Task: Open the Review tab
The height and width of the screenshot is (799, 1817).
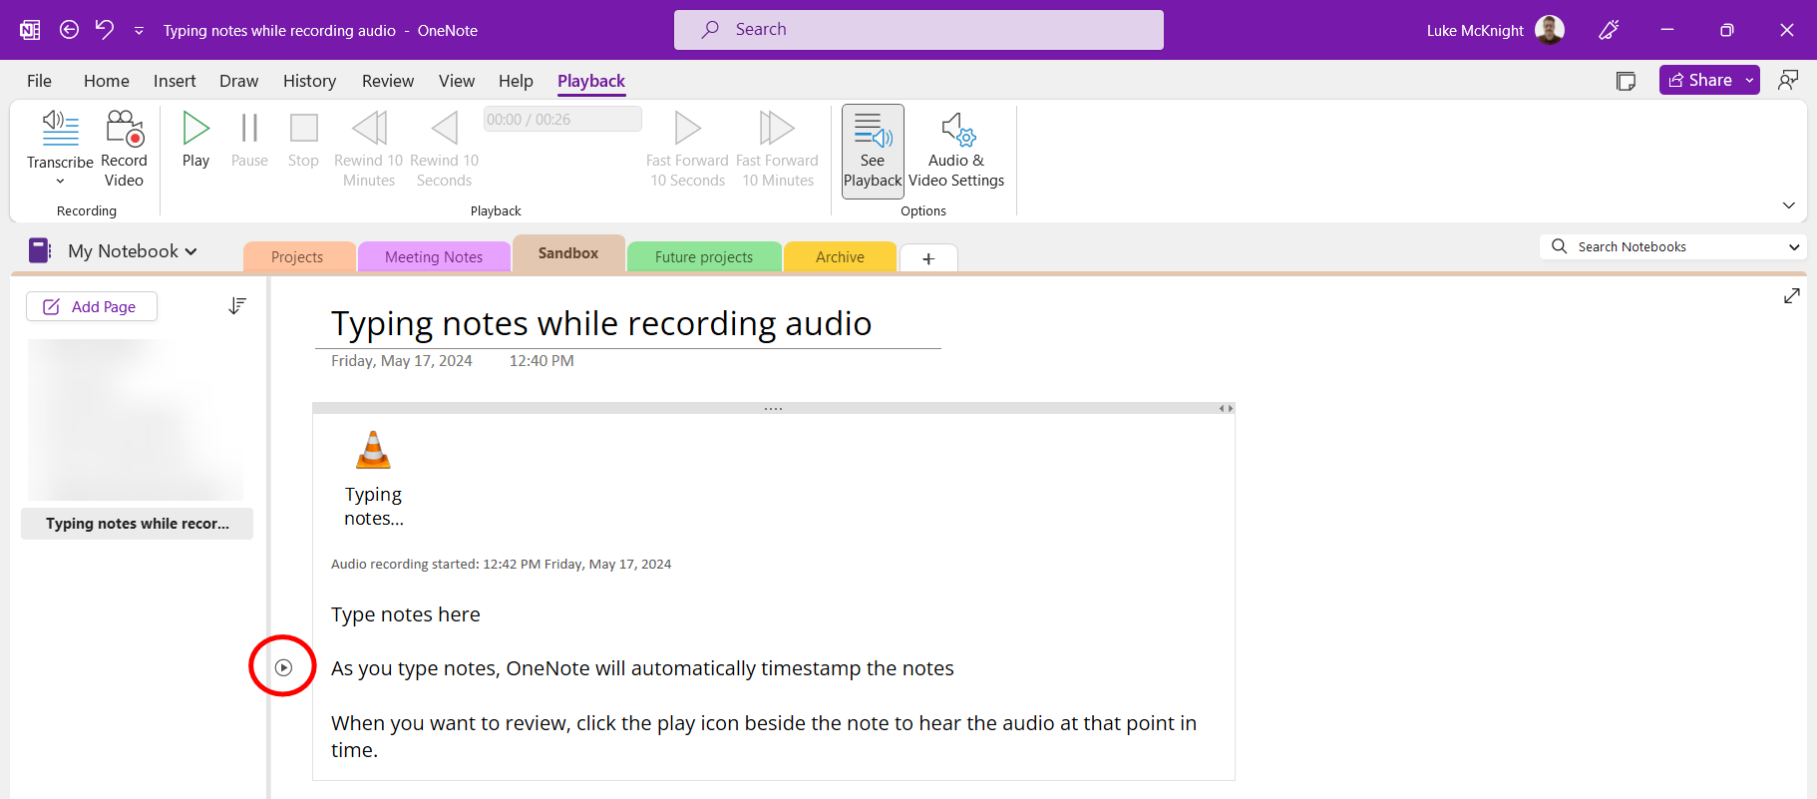Action: click(388, 81)
